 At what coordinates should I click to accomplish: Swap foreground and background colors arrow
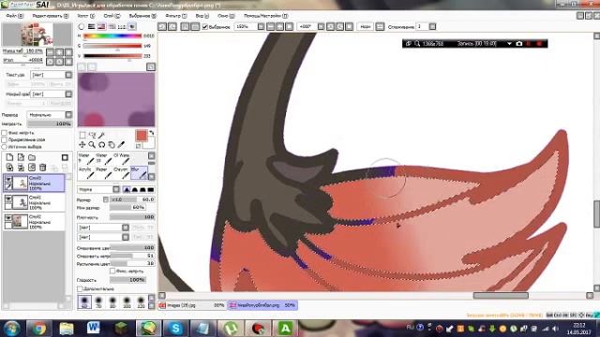(x=152, y=133)
